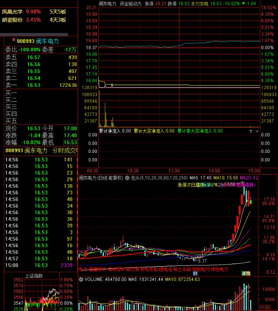Open the 福建板块 concept tag
The width and height of the screenshot is (278, 311).
[x=98, y=269]
